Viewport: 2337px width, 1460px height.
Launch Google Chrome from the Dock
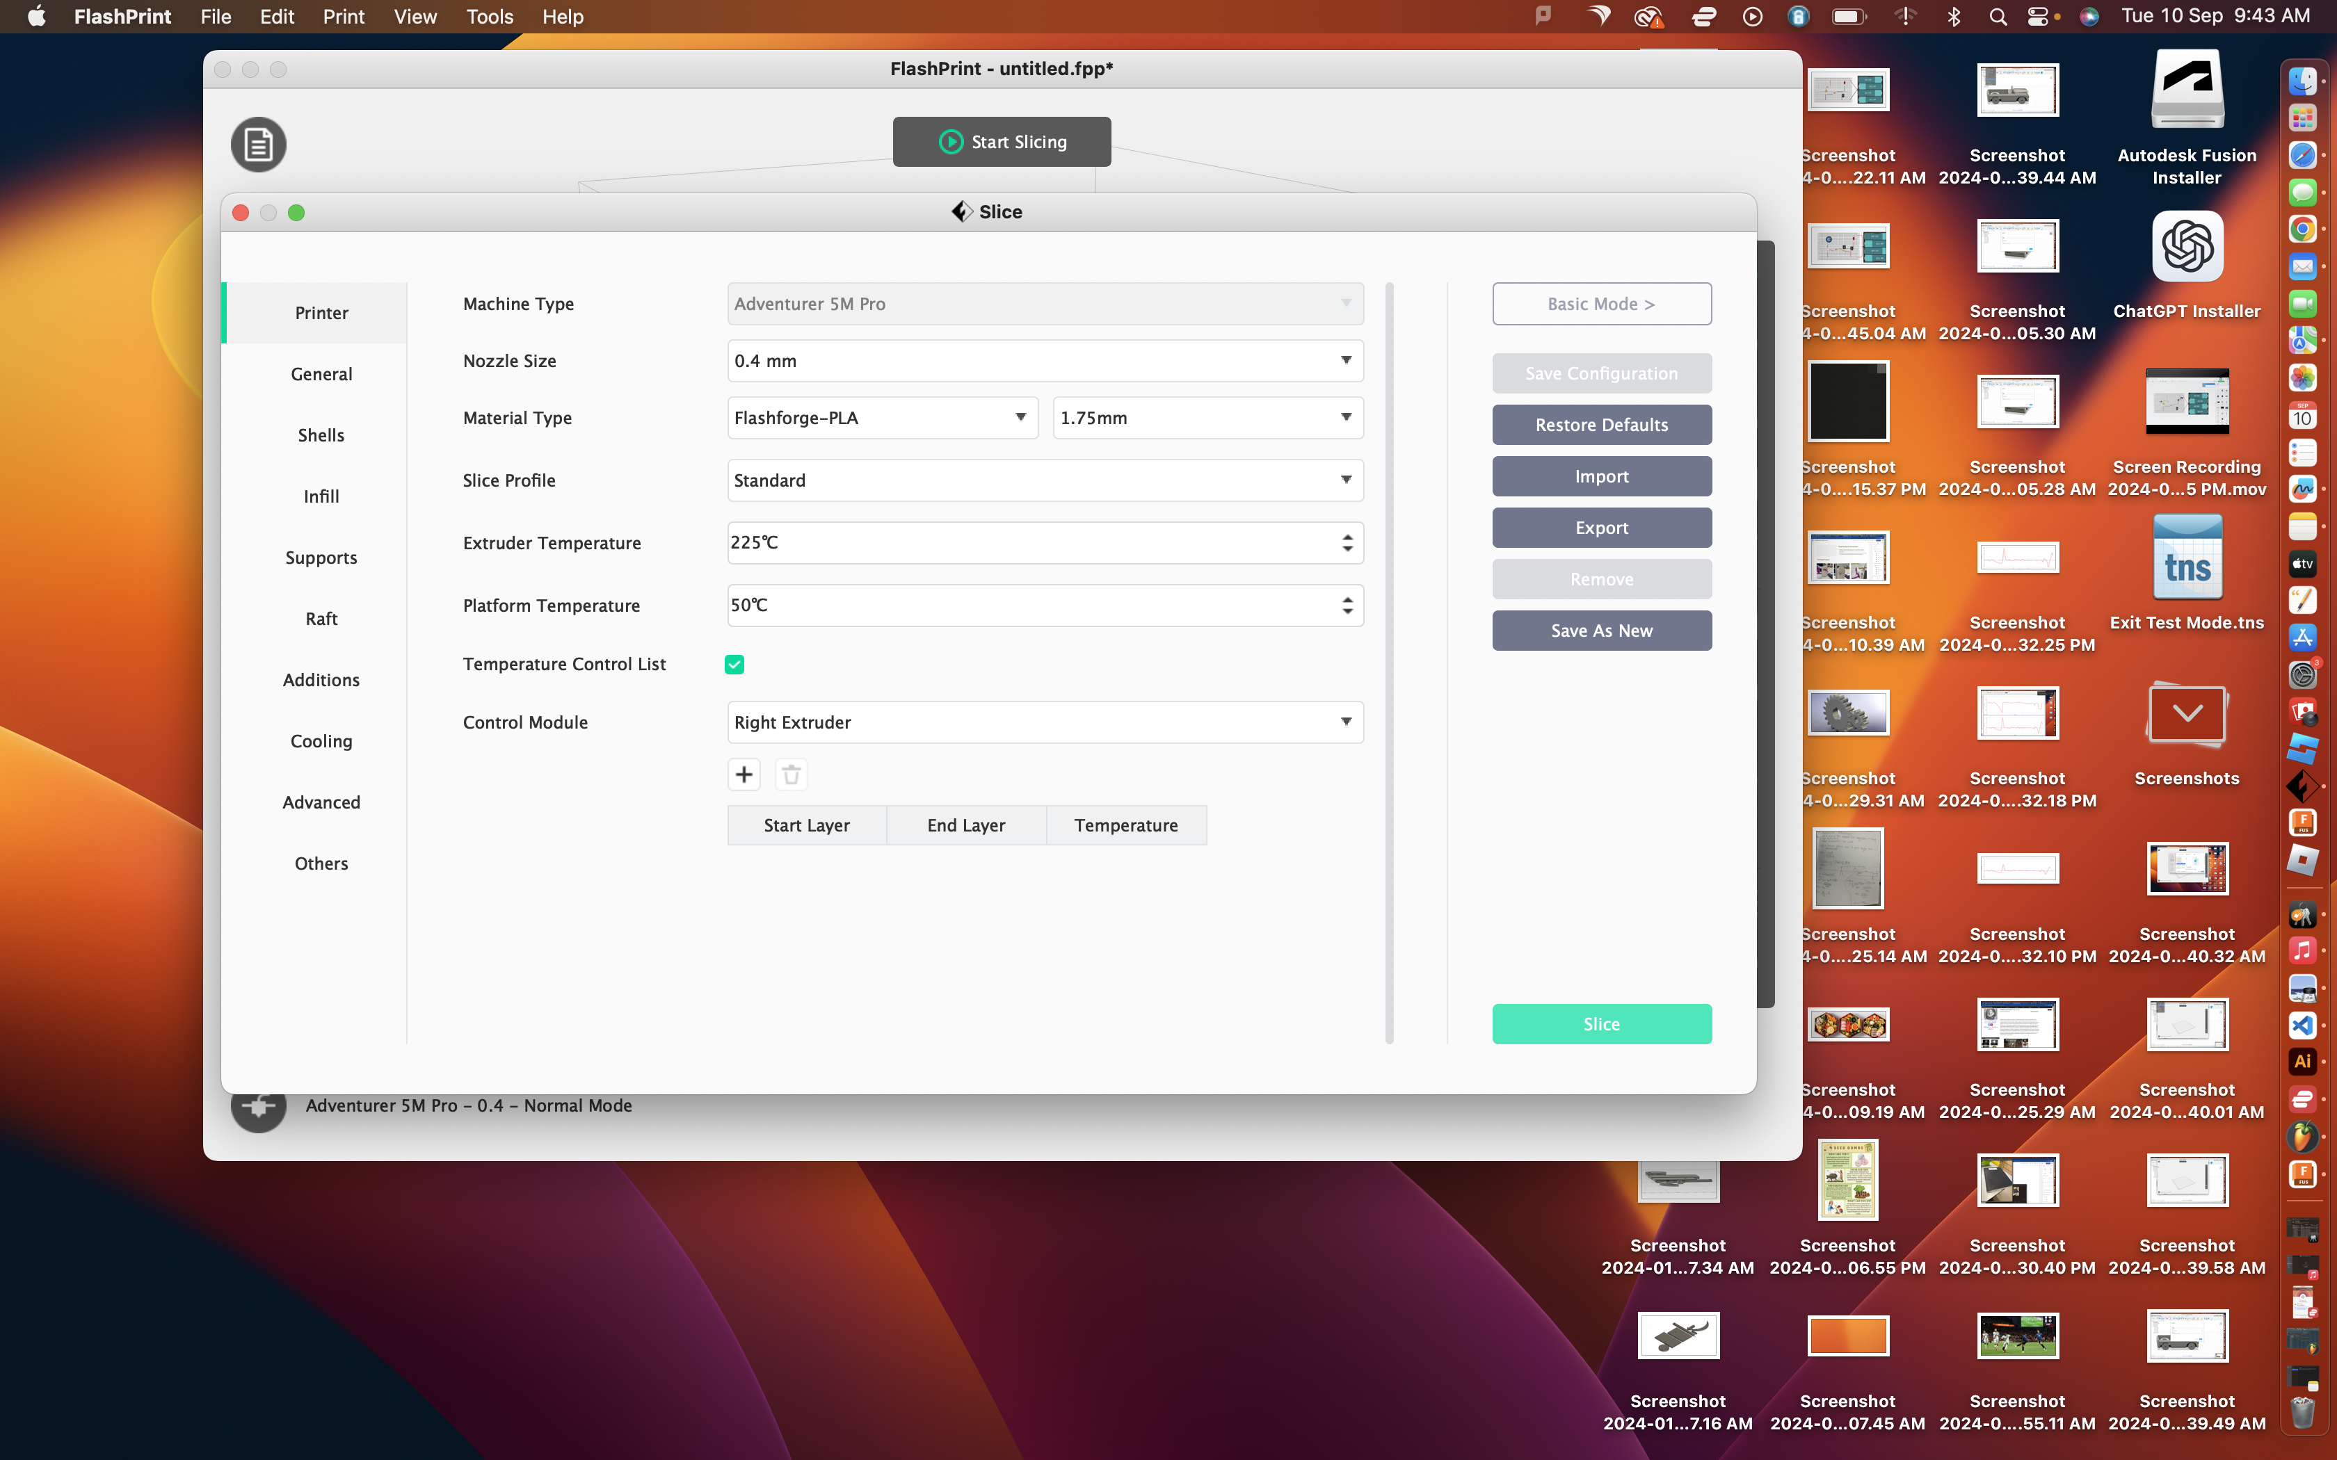tap(2302, 229)
